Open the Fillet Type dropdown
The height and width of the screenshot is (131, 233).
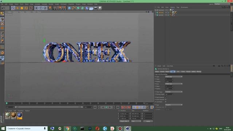pos(174,92)
